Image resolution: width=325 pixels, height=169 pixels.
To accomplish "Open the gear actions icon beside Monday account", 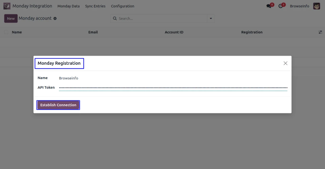I will click(x=55, y=19).
